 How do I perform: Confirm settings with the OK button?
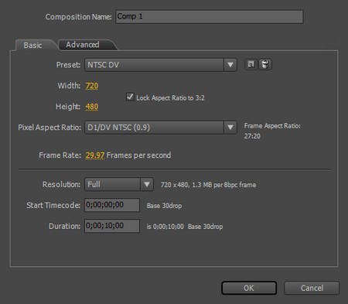pos(249,288)
